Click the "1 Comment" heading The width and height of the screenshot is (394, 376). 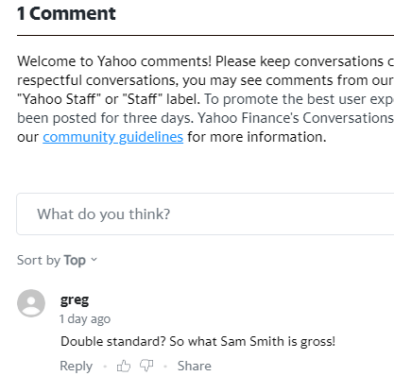66,14
